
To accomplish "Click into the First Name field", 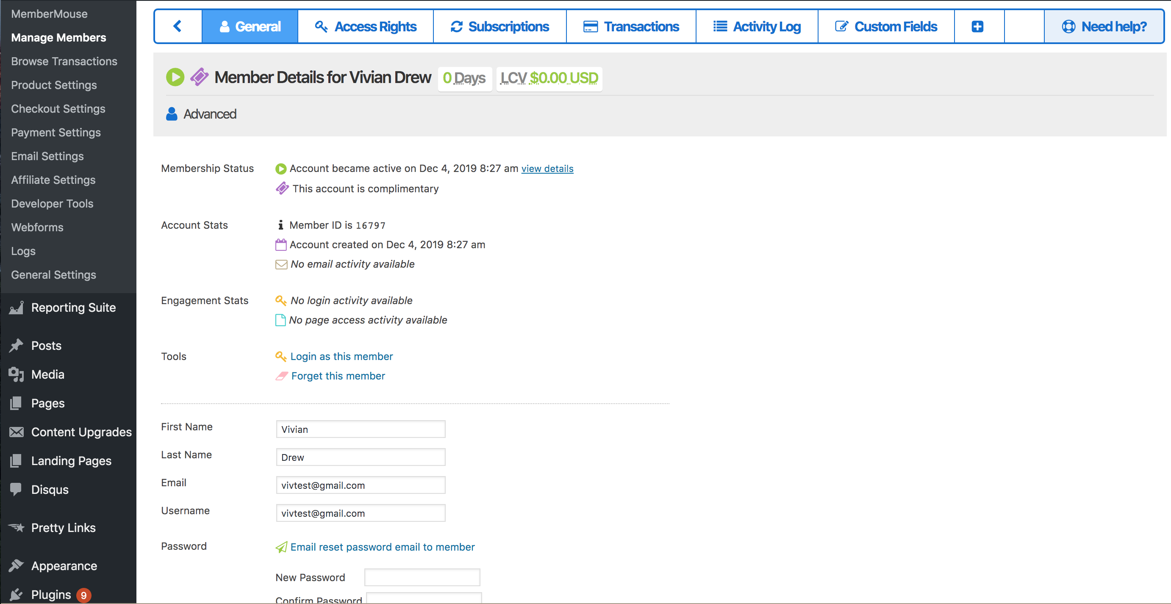I will [x=361, y=429].
